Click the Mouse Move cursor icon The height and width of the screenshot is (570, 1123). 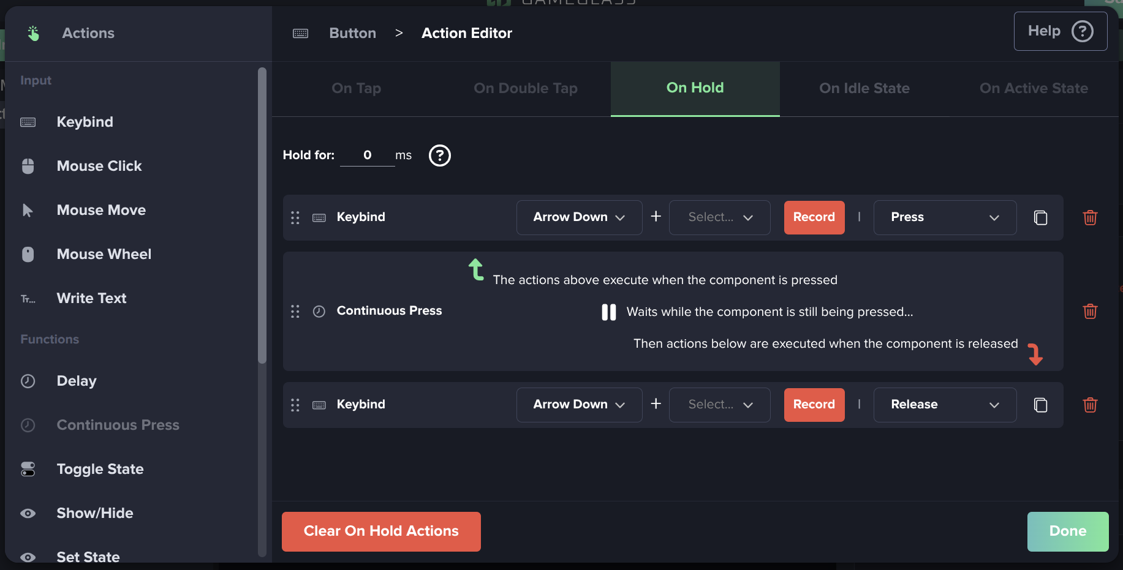click(x=28, y=210)
